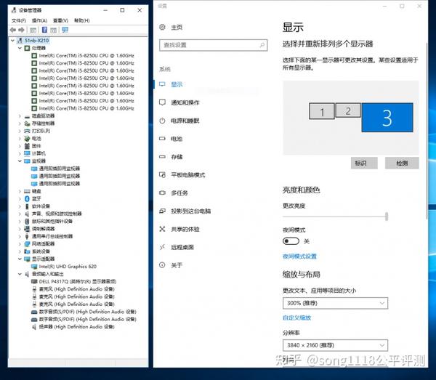Image resolution: width=436 pixels, height=380 pixels.
Task: Open the 3840 × 2160 resolution dropdown
Action: coord(335,345)
